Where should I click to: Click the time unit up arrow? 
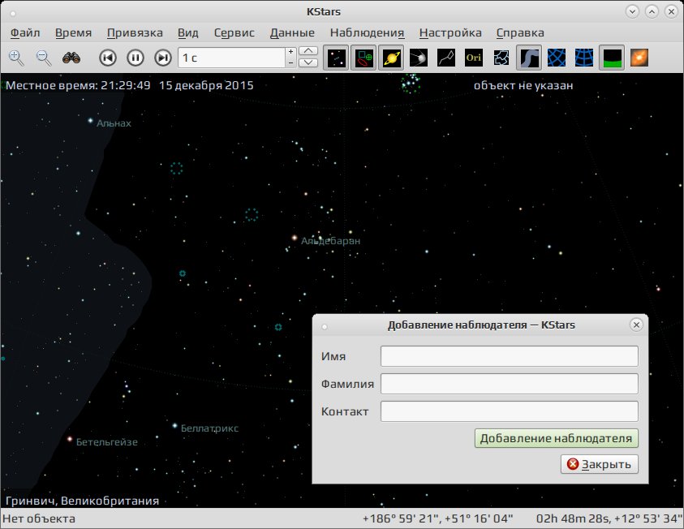click(x=308, y=51)
